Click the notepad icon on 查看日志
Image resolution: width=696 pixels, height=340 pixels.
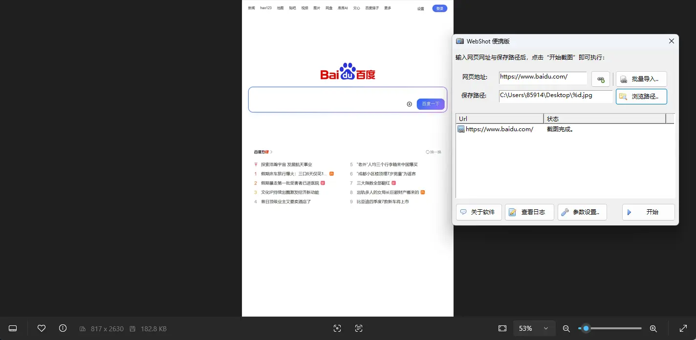512,212
